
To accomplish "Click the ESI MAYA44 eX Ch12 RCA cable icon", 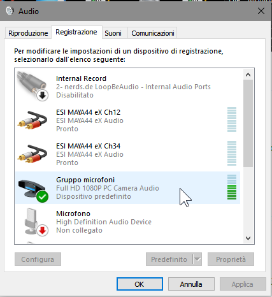I will pos(32,120).
